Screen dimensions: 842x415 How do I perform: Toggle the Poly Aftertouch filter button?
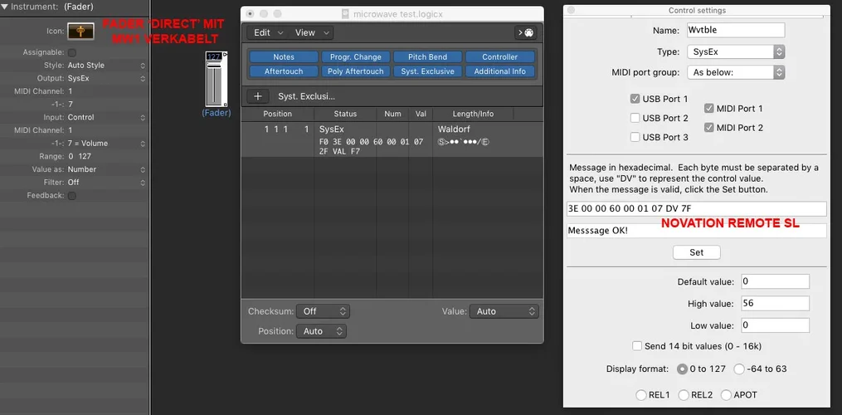point(356,71)
